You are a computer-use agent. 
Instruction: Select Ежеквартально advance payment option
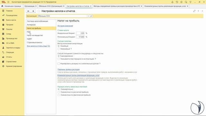click(59, 89)
